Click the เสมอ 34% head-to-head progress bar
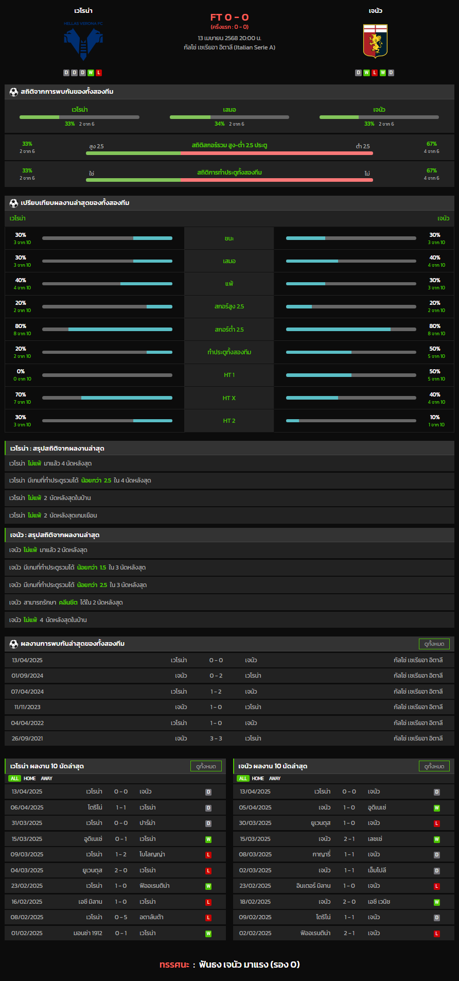 229,117
